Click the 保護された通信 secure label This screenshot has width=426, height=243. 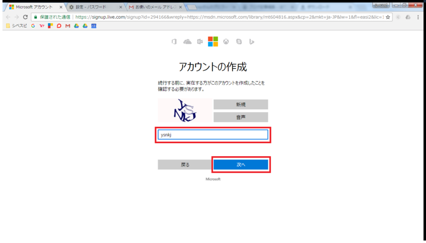[55, 17]
